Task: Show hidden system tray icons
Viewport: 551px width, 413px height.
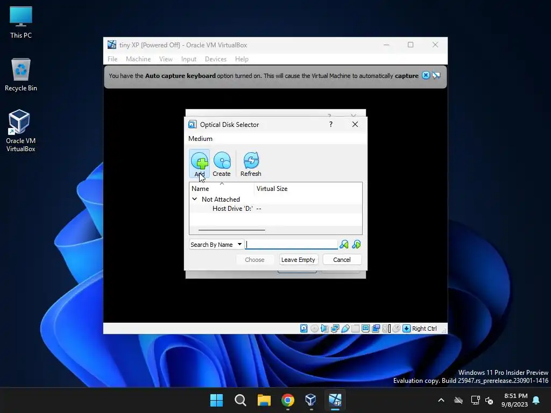Action: (x=441, y=400)
